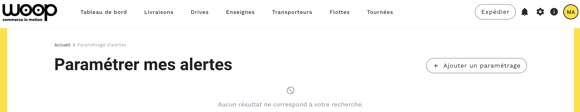Click the breadcrumb chevron separator
This screenshot has width=580, height=112.
tap(74, 45)
